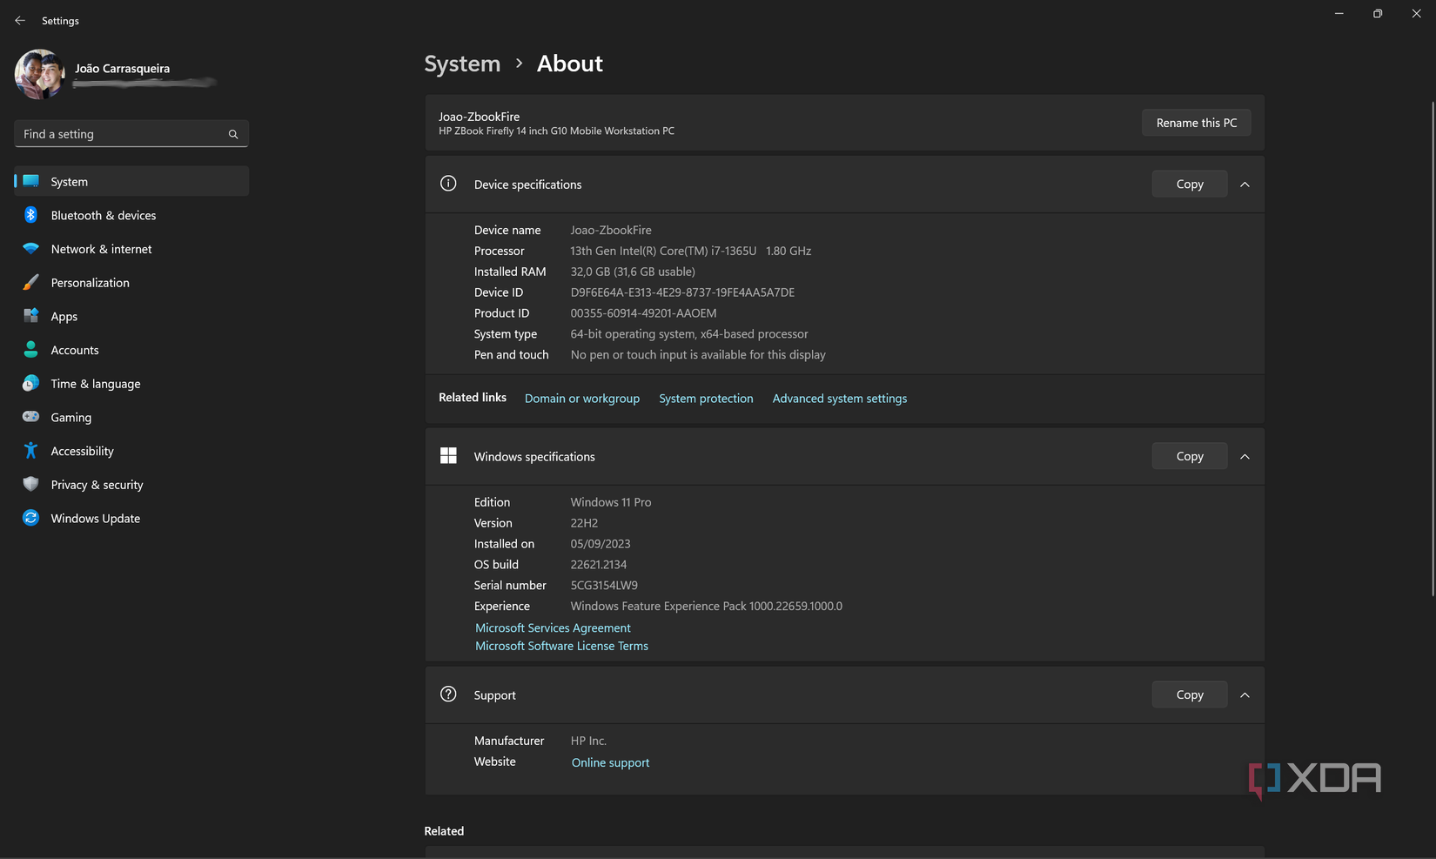Click the user profile avatar
1436x859 pixels.
pos(39,74)
